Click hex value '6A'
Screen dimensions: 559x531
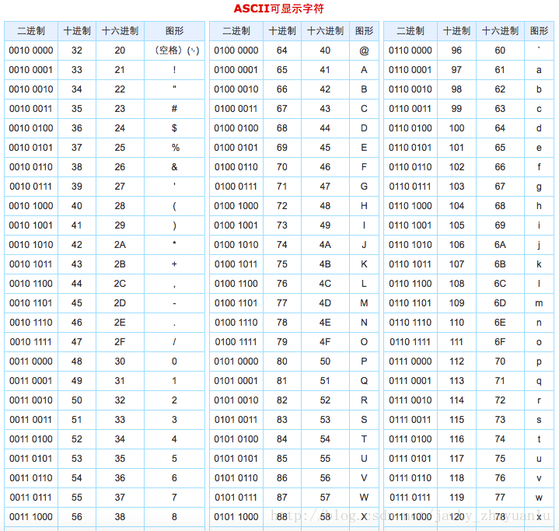tap(500, 245)
